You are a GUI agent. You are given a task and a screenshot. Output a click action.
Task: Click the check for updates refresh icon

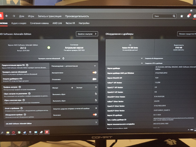[63, 58]
